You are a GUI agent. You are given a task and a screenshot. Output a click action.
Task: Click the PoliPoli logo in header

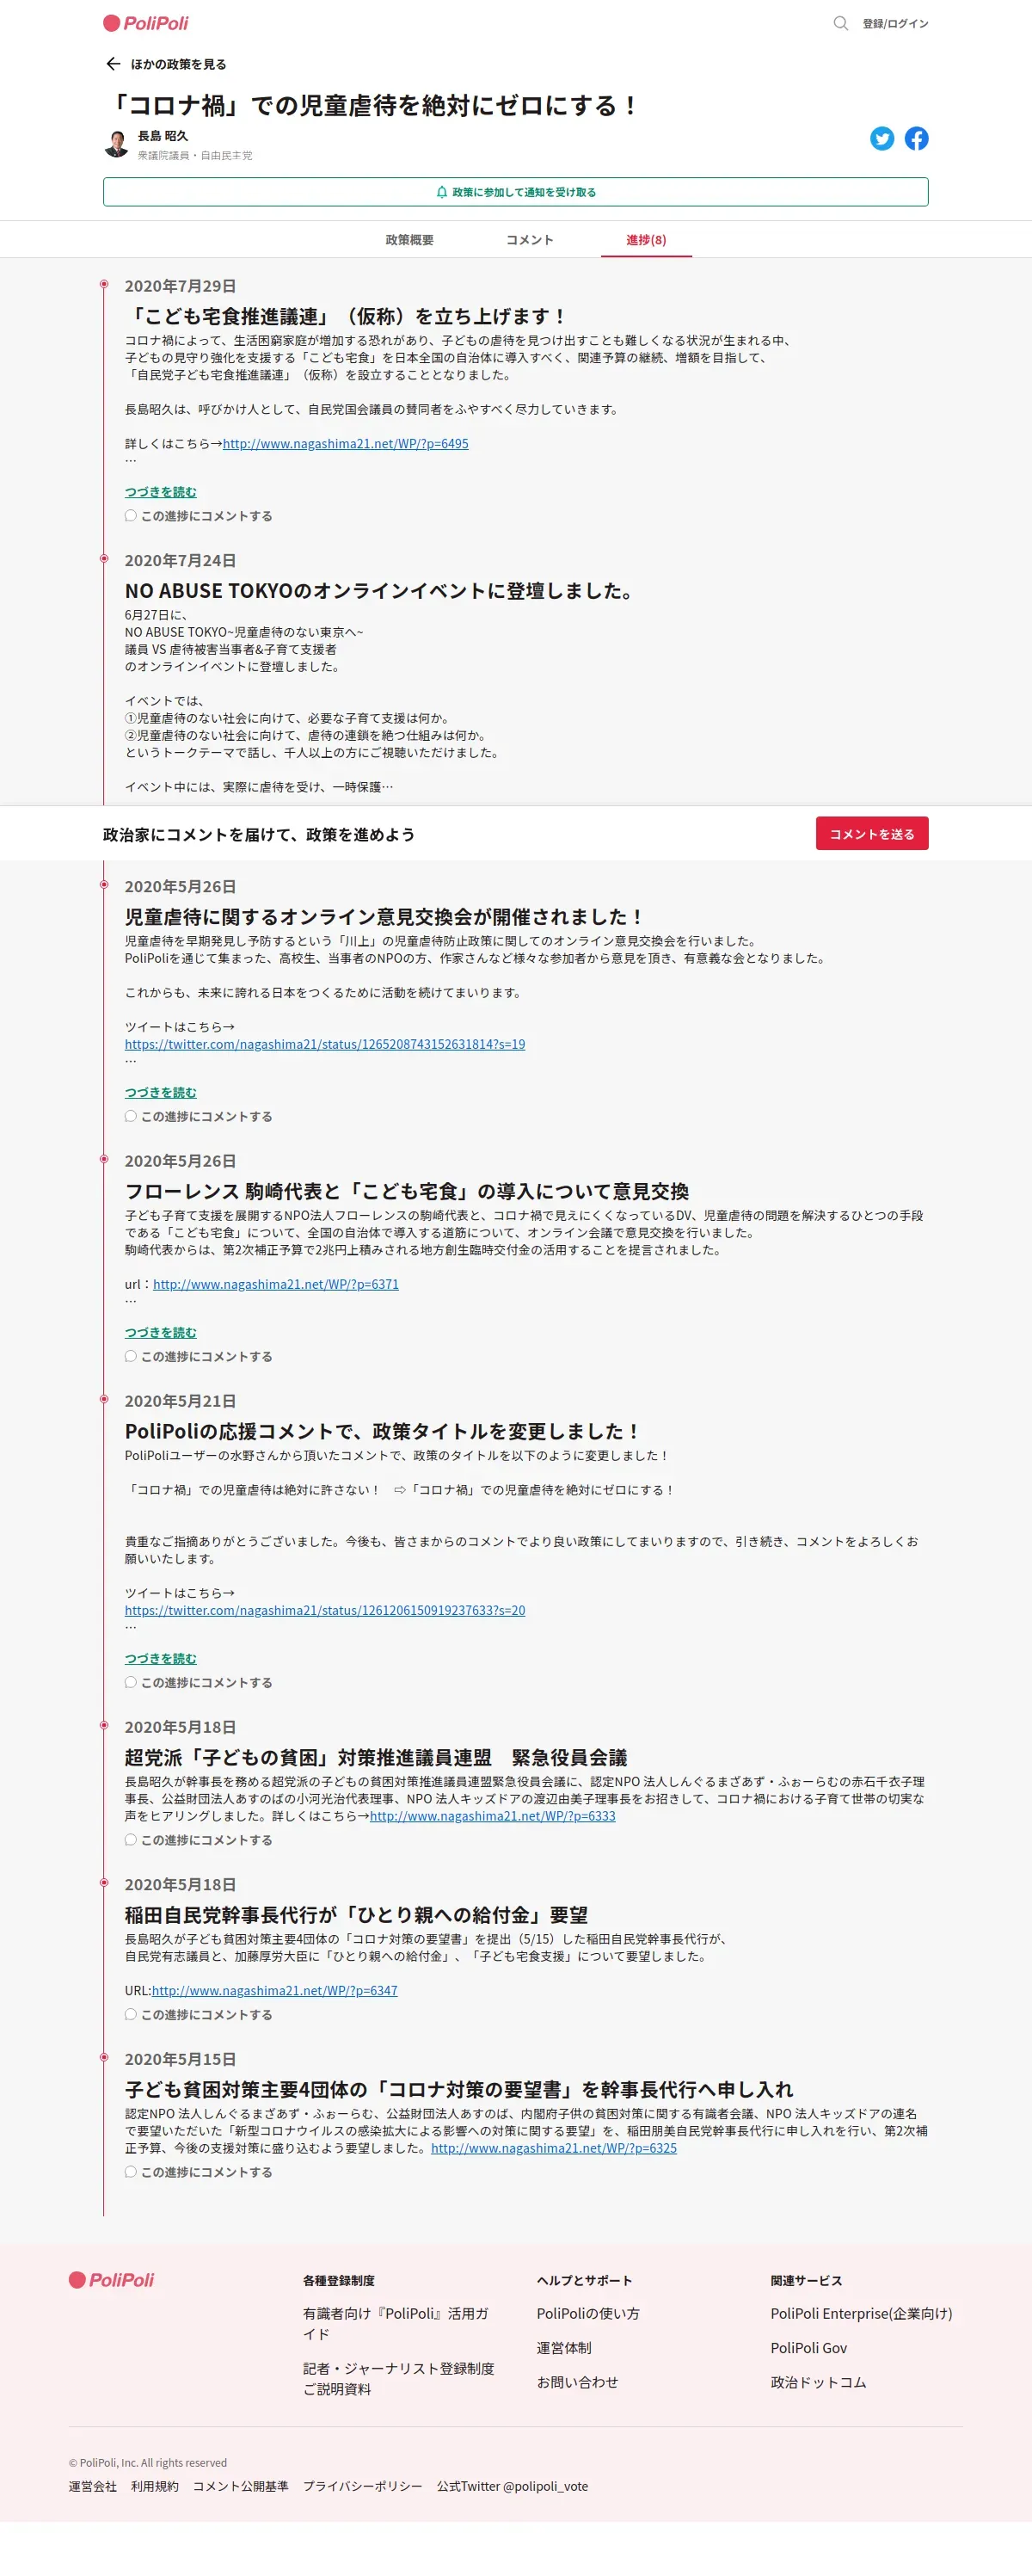click(146, 23)
